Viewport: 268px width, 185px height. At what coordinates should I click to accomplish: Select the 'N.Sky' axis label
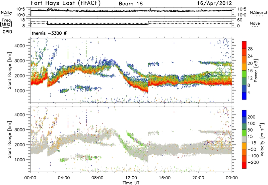(x=6, y=12)
